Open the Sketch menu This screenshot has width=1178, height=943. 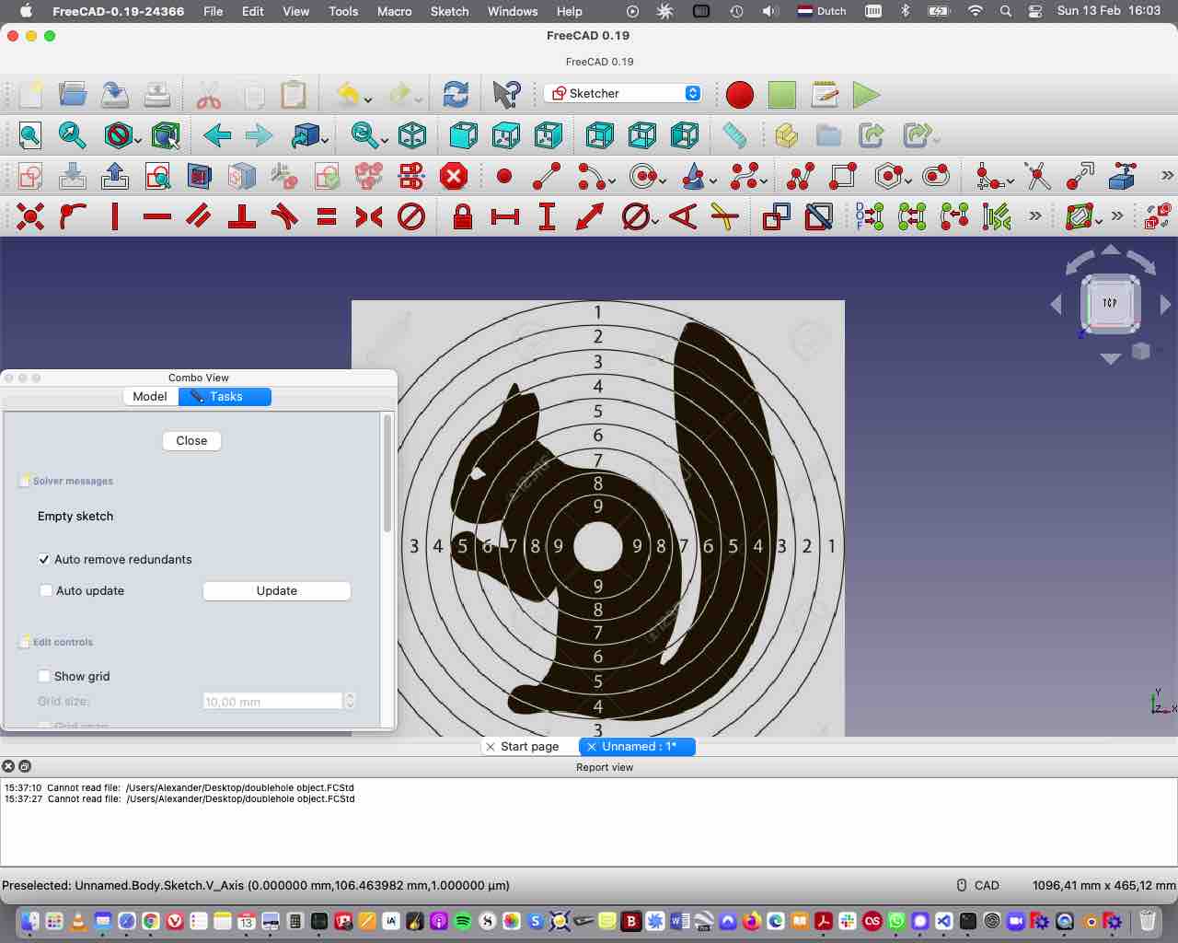pos(449,11)
